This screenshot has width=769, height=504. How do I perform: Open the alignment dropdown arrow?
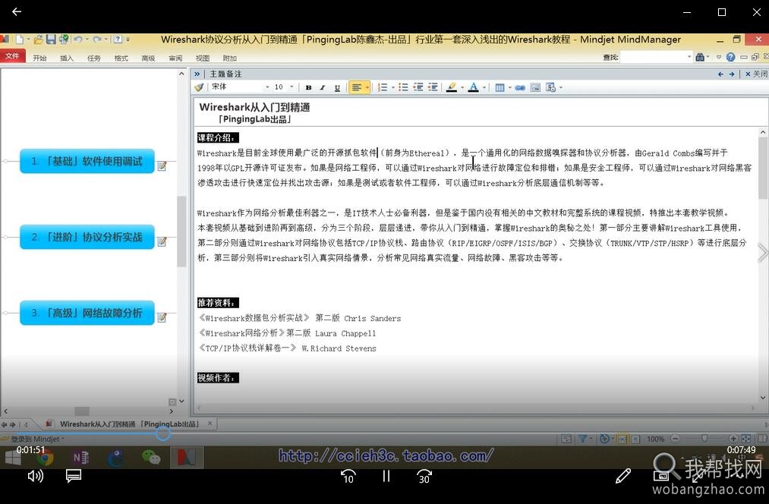click(367, 88)
